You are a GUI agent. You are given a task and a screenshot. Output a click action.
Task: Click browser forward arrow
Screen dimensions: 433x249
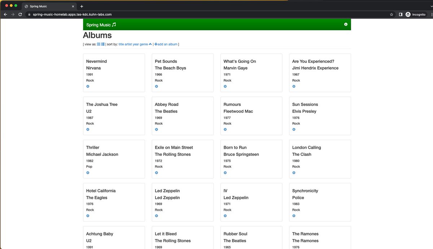[13, 14]
